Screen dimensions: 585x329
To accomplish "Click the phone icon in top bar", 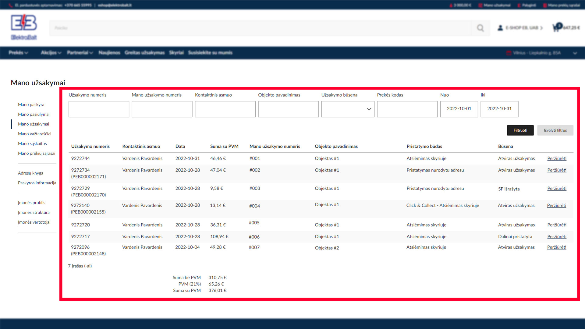I will click(11, 5).
